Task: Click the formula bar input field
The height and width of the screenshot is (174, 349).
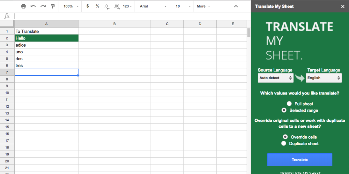Action: pyautogui.click(x=130, y=16)
